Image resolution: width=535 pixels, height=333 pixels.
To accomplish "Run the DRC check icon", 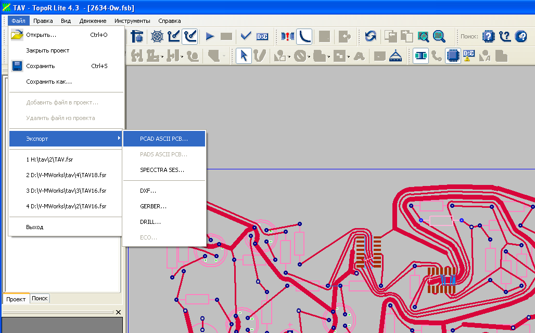I will pos(262,36).
